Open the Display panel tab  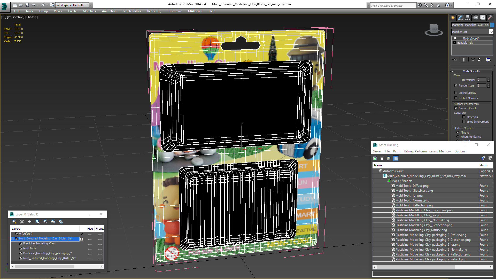click(483, 18)
